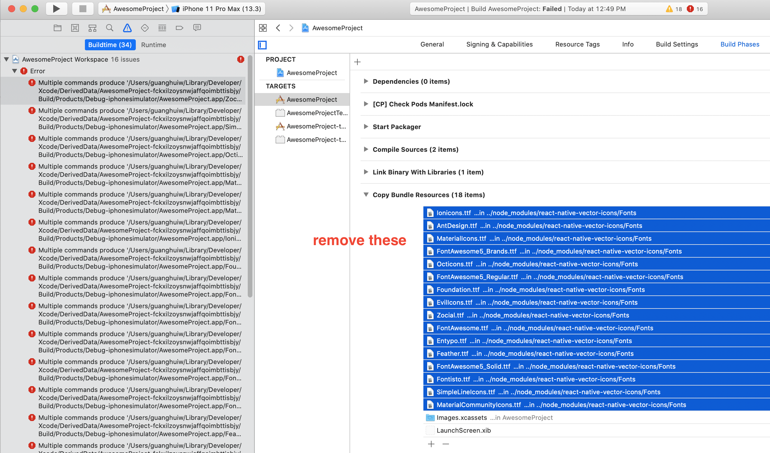Click the Run (play) build button
The image size is (770, 453).
(56, 8)
